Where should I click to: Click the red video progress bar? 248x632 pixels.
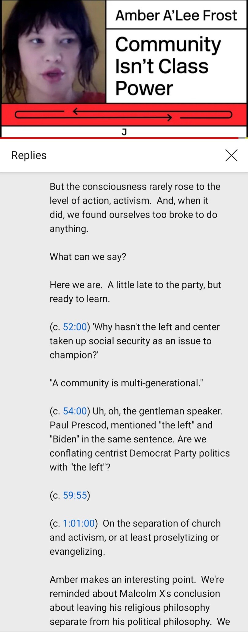coord(119,138)
